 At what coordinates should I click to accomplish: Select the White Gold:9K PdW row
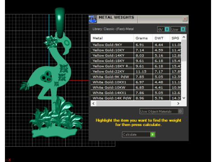coord(136,77)
